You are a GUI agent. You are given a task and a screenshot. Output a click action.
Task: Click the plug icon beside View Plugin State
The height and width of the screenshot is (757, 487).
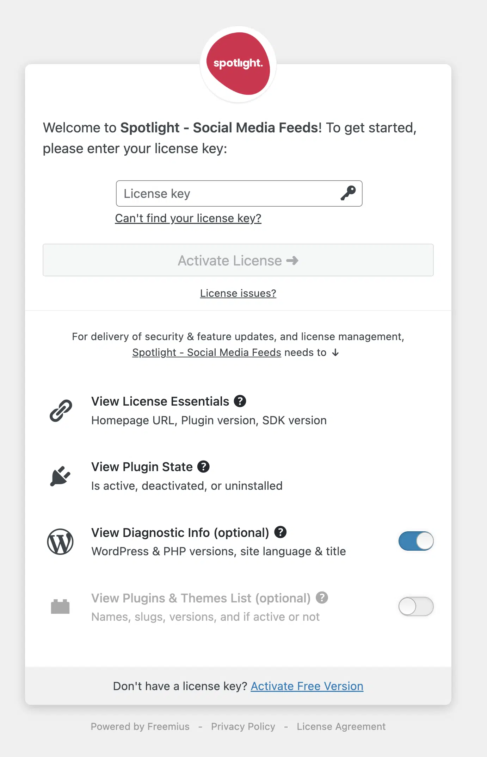click(x=60, y=476)
